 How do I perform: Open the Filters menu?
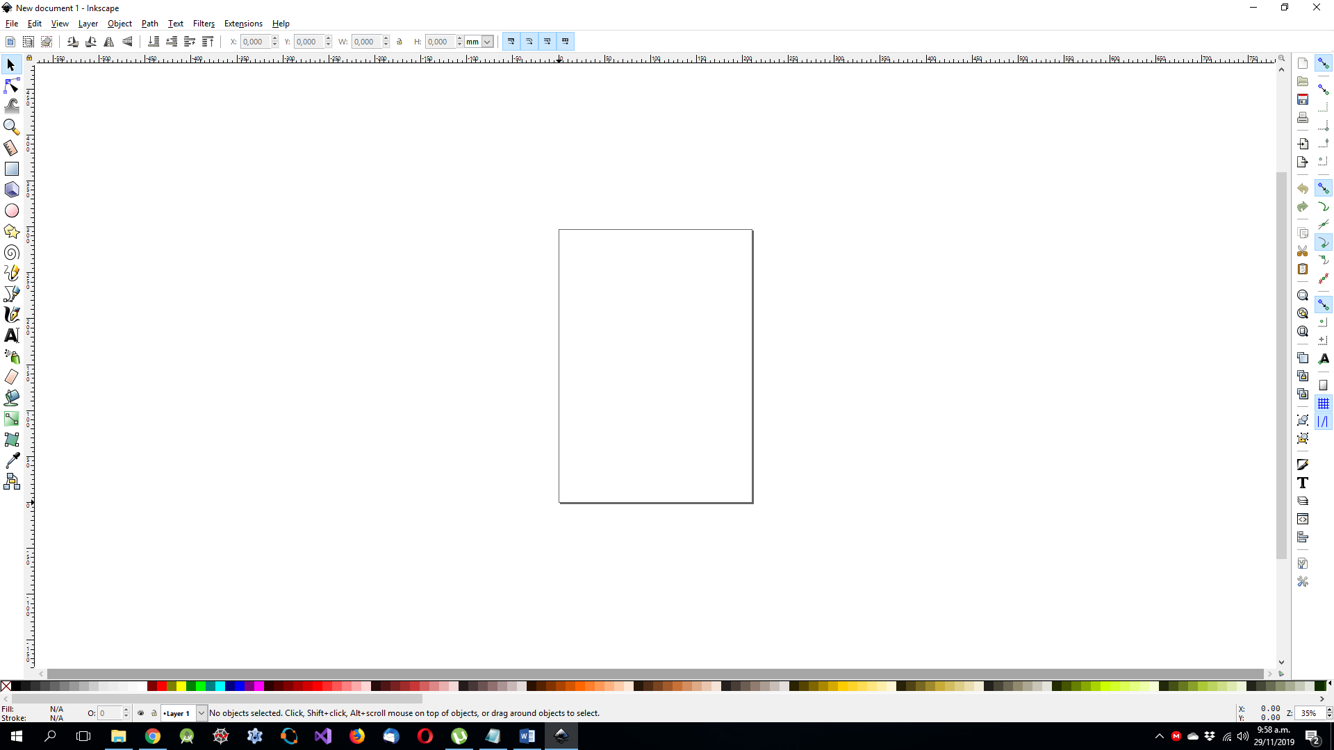(204, 23)
